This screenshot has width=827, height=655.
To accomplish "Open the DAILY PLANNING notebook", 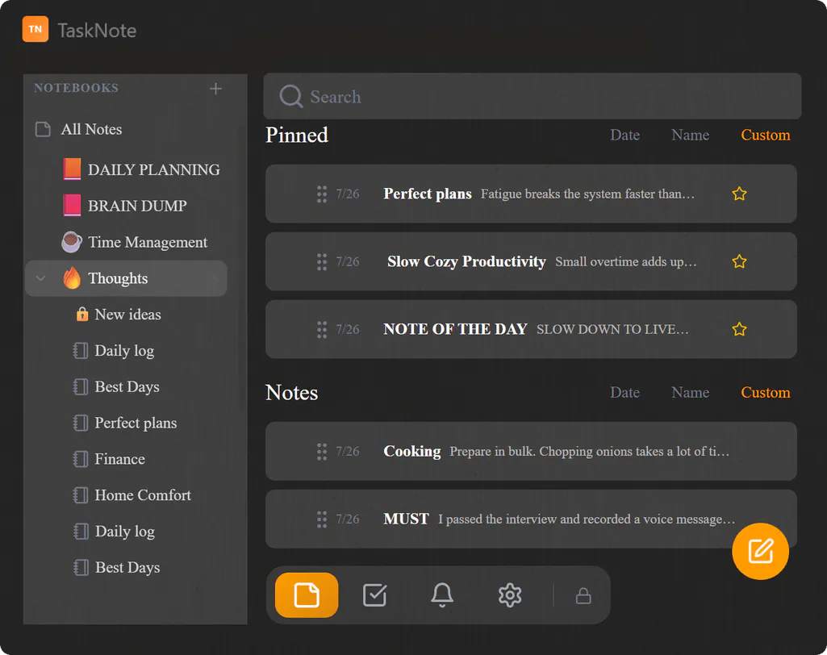I will click(141, 169).
